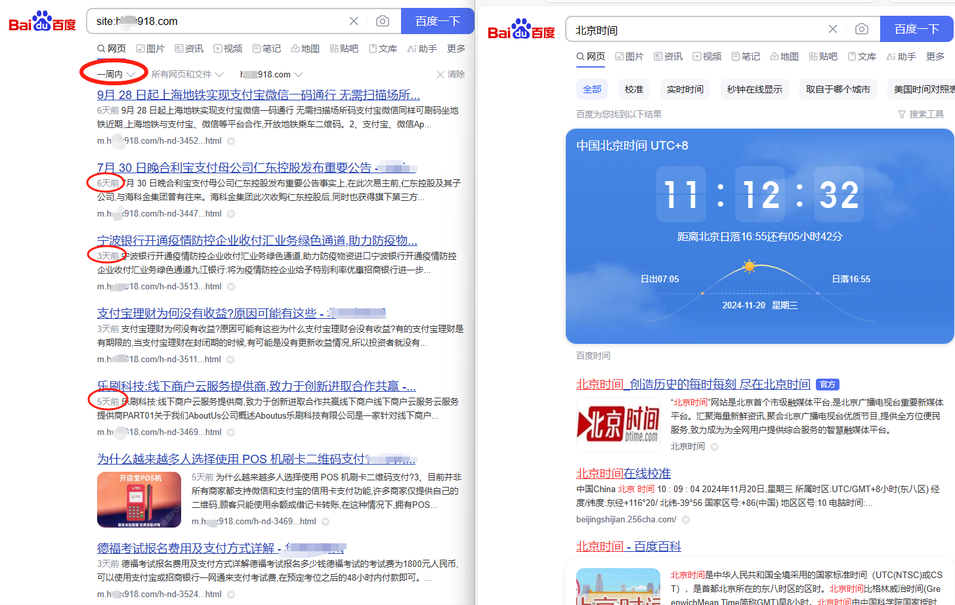
Task: Select 图片 tab in left window
Action: tap(150, 49)
